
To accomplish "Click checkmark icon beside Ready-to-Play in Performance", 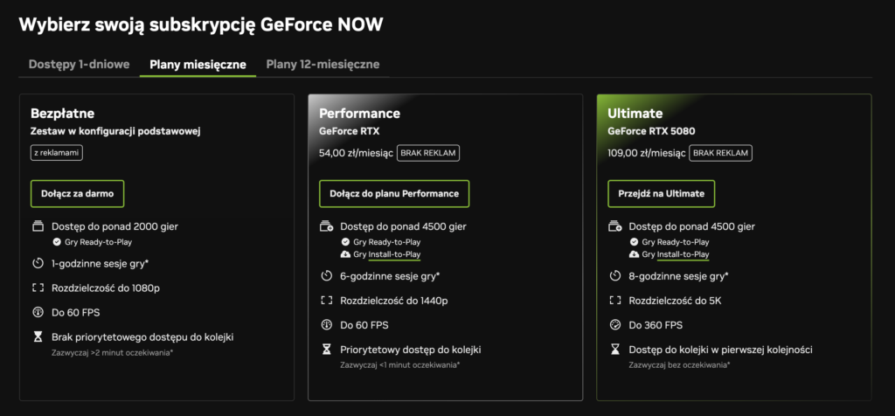I will tap(345, 242).
